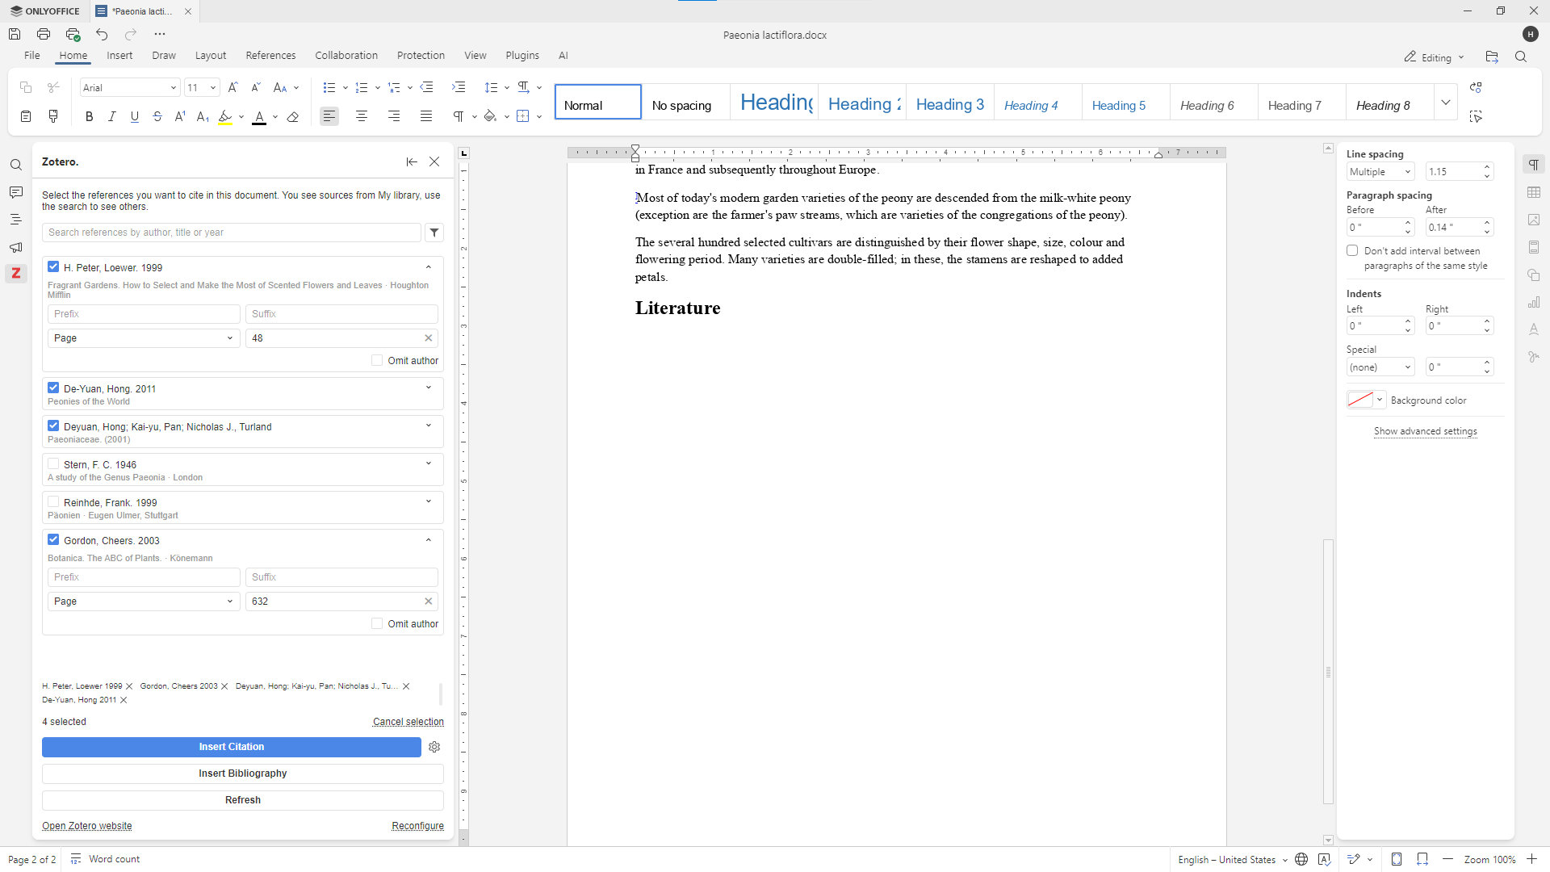Click Show advanced settings link
This screenshot has height=872, width=1550.
[x=1426, y=431]
